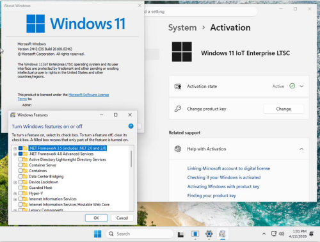The width and height of the screenshot is (320, 242).
Task: Open the 1:01 PM clock and date
Action: pyautogui.click(x=298, y=234)
